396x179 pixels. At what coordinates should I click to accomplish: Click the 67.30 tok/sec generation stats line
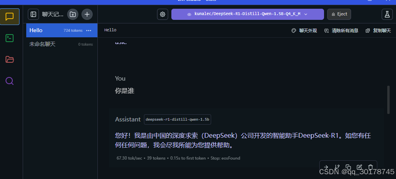tap(178, 158)
